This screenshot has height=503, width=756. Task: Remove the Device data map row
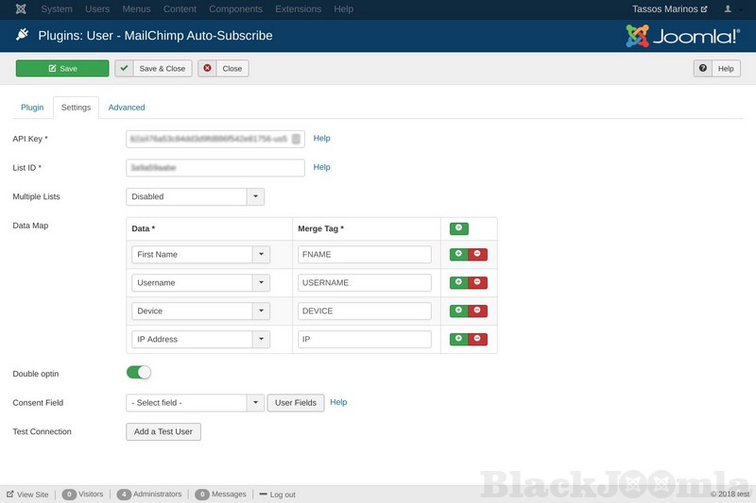tap(478, 310)
